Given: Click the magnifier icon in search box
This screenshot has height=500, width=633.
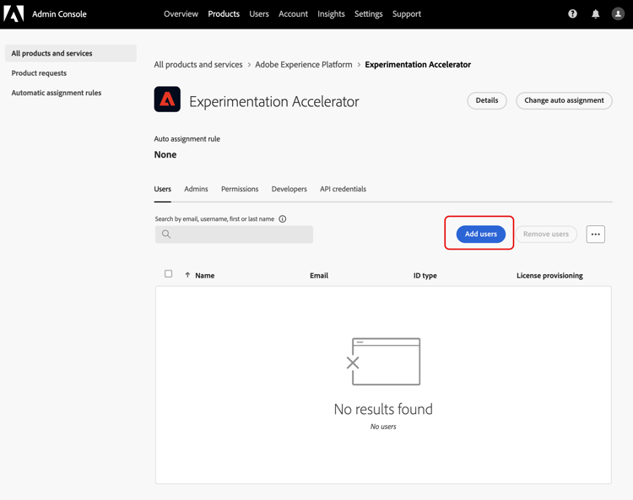Looking at the screenshot, I should point(166,234).
